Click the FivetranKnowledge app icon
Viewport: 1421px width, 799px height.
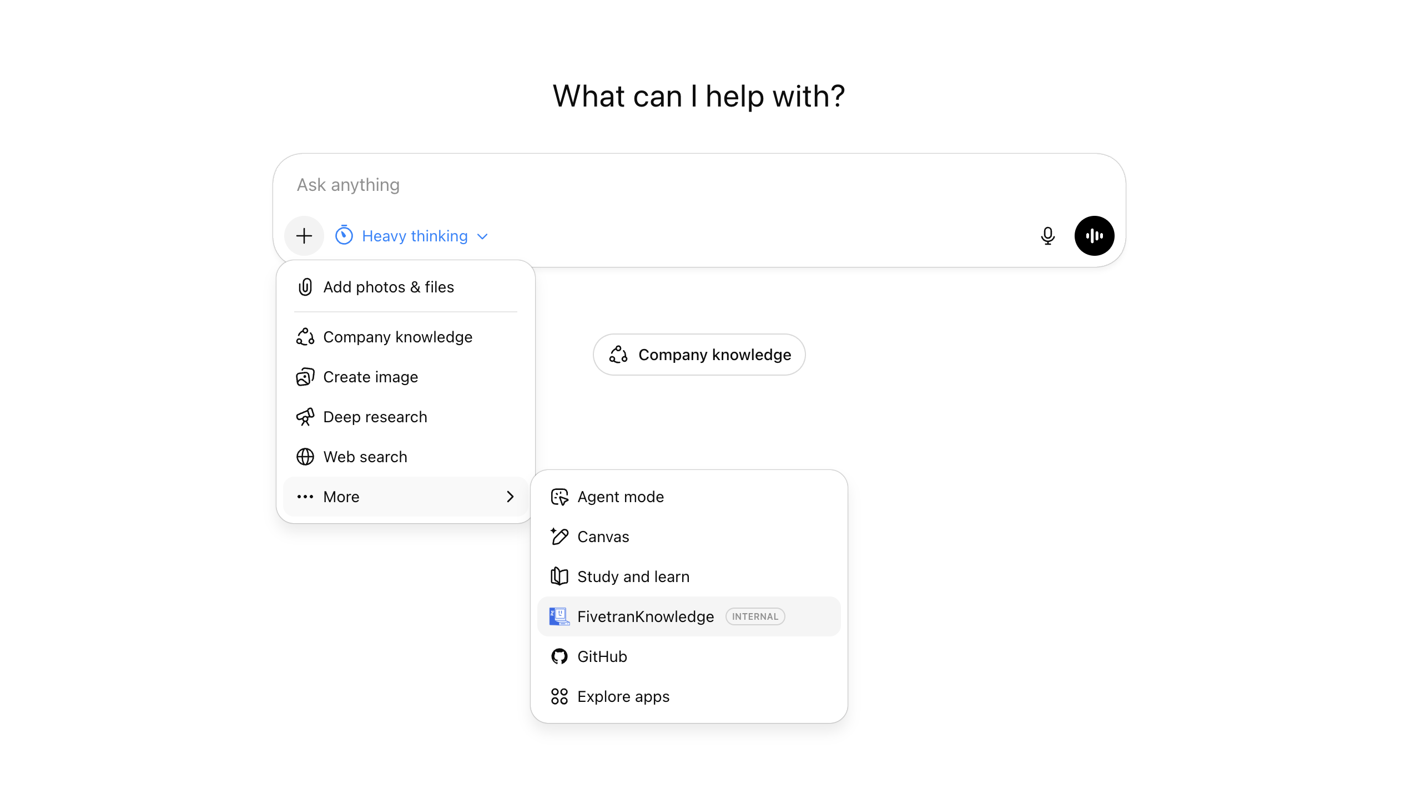(559, 616)
